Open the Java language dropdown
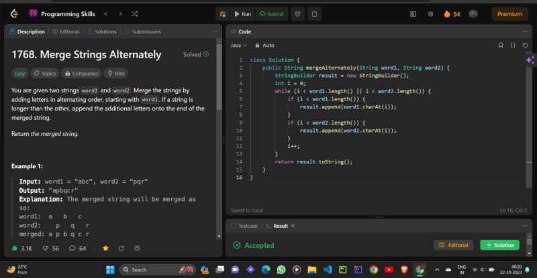537x278 pixels. (x=238, y=45)
